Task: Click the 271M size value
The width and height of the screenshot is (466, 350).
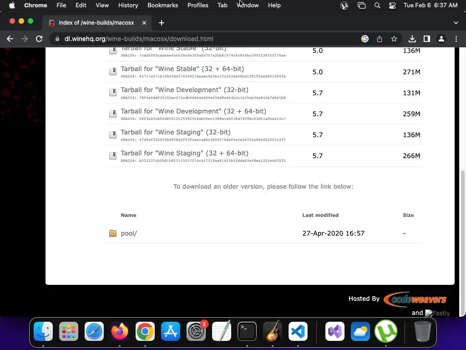Action: click(x=411, y=72)
